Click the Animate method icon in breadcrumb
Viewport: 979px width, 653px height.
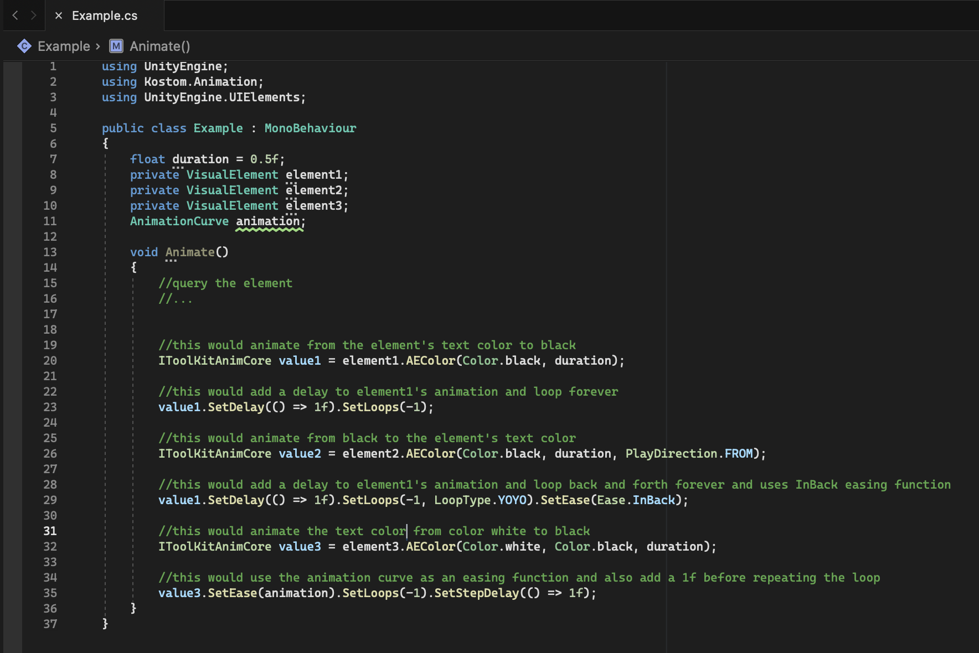click(116, 46)
